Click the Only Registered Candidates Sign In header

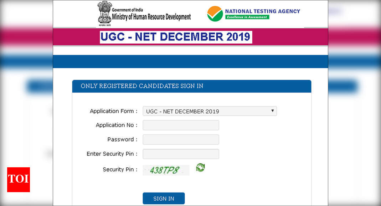(x=142, y=86)
